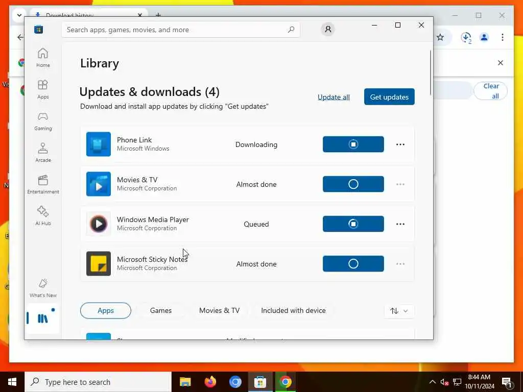Screen dimensions: 523x392
Task: Select the Apps filter tab
Action: point(106,310)
